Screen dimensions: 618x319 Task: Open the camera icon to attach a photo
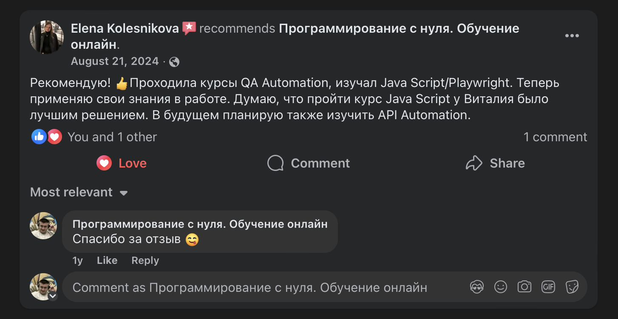(x=524, y=287)
